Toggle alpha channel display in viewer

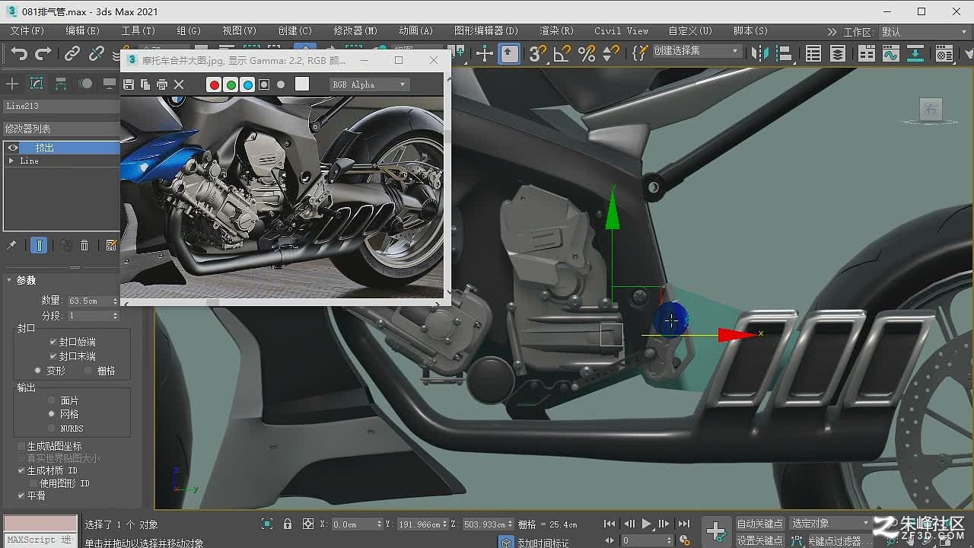[x=264, y=84]
